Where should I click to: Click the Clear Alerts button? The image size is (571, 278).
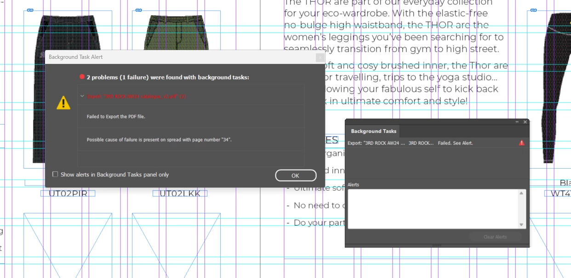click(495, 237)
